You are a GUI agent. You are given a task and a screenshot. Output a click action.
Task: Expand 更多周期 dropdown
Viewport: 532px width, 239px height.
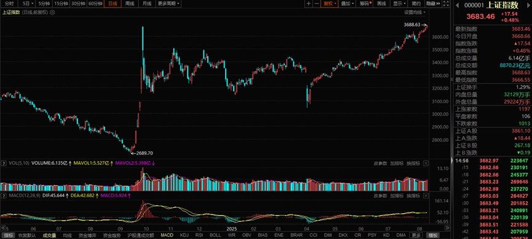point(169,4)
